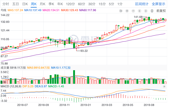
Task: Open the 前复权 adjustment dropdown
Action: [161, 11]
